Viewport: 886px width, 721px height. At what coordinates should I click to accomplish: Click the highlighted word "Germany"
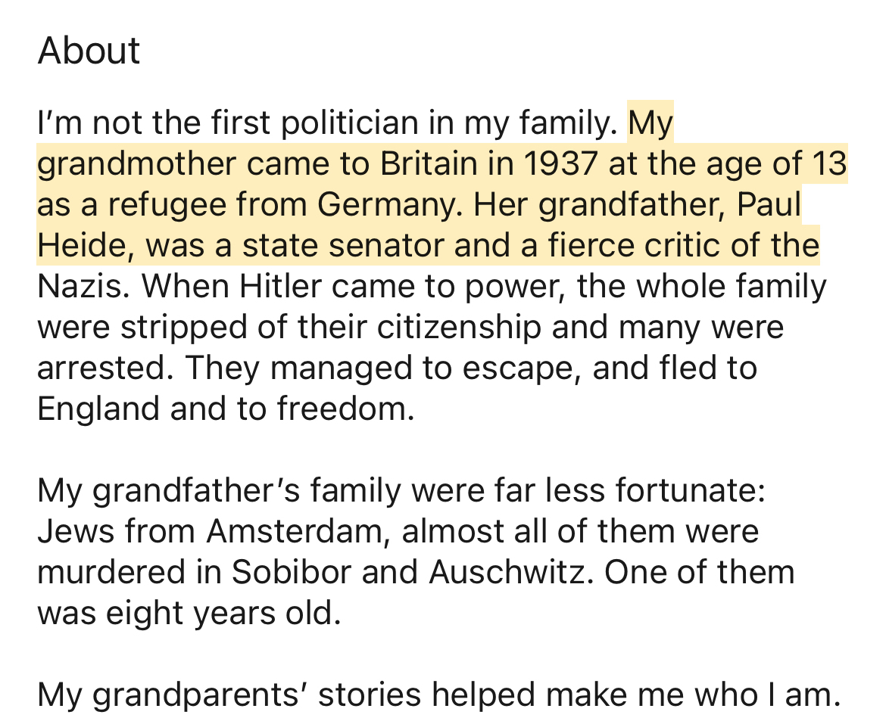tap(386, 205)
